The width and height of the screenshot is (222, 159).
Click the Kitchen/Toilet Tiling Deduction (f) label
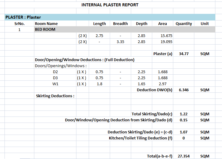[x=140, y=138]
